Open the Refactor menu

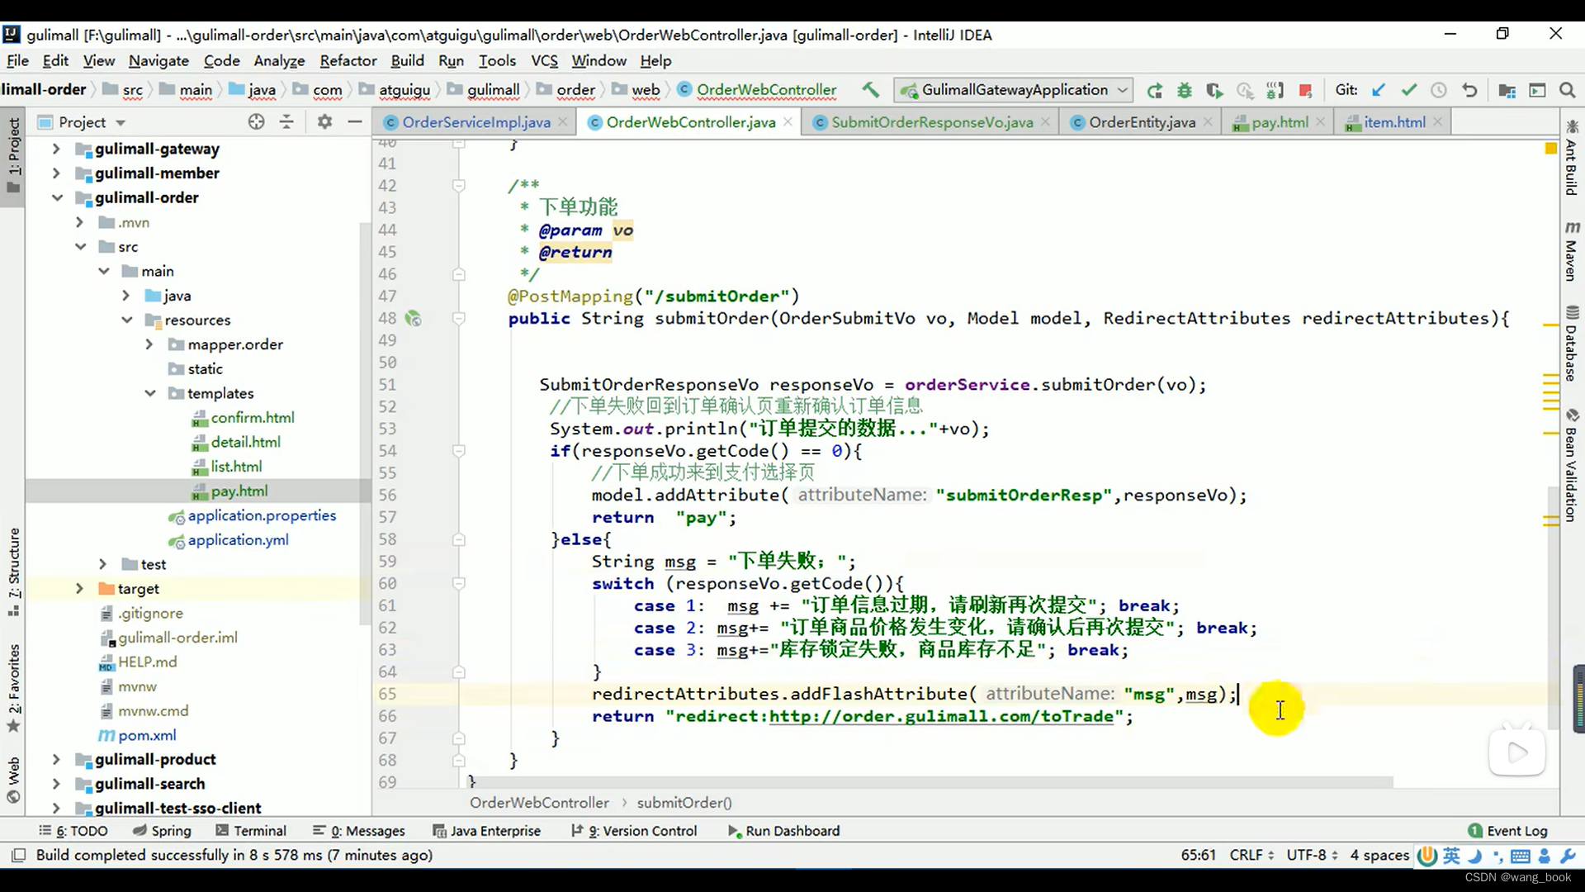(x=348, y=60)
